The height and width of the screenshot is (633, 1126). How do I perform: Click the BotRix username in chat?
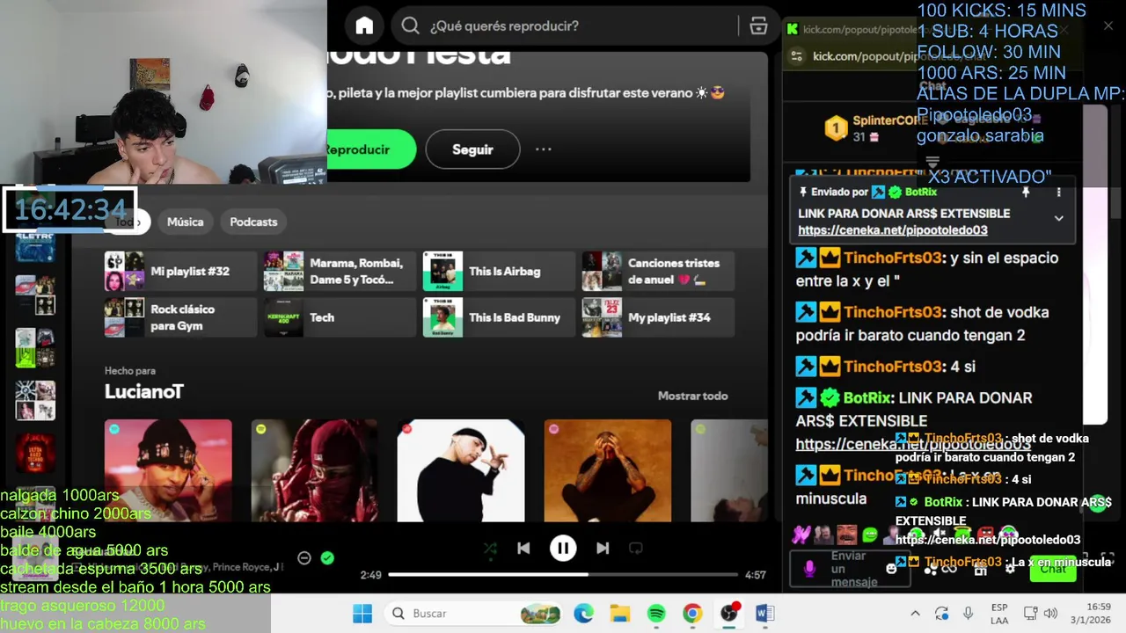pos(867,397)
